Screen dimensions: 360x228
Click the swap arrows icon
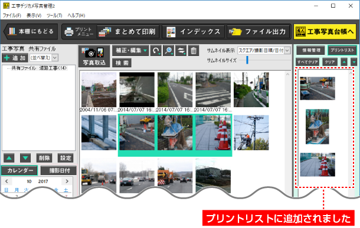tap(181, 51)
